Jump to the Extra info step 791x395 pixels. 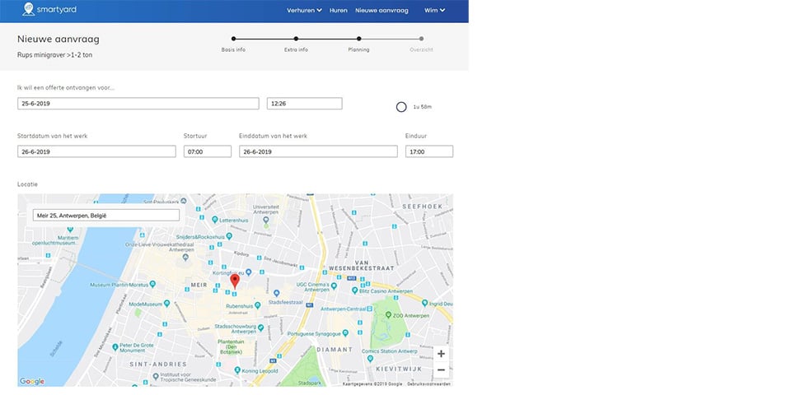[296, 39]
